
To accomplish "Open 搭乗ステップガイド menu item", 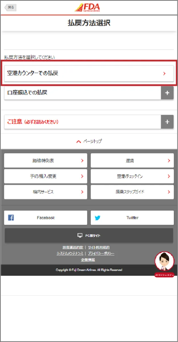I will coord(132,192).
